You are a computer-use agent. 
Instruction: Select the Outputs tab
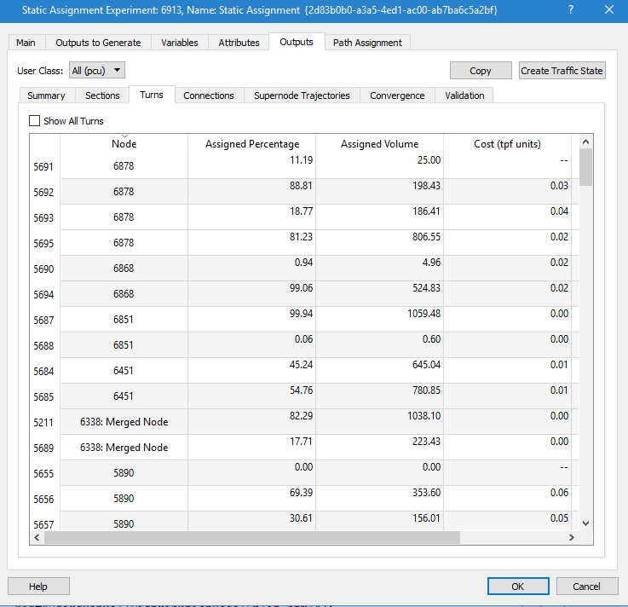click(297, 42)
